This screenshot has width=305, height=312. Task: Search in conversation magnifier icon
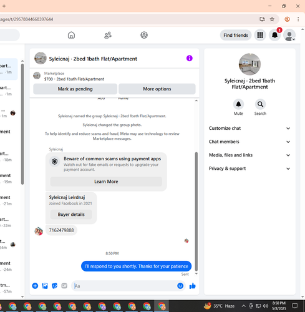[260, 104]
